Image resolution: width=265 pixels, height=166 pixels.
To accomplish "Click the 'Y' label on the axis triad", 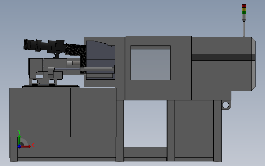I will 19,132.
